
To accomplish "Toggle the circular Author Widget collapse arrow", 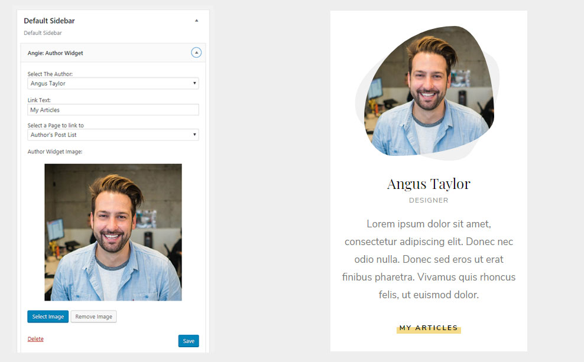I will 196,53.
